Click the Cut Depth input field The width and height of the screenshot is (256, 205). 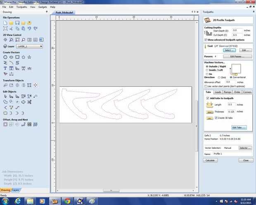click(x=237, y=35)
